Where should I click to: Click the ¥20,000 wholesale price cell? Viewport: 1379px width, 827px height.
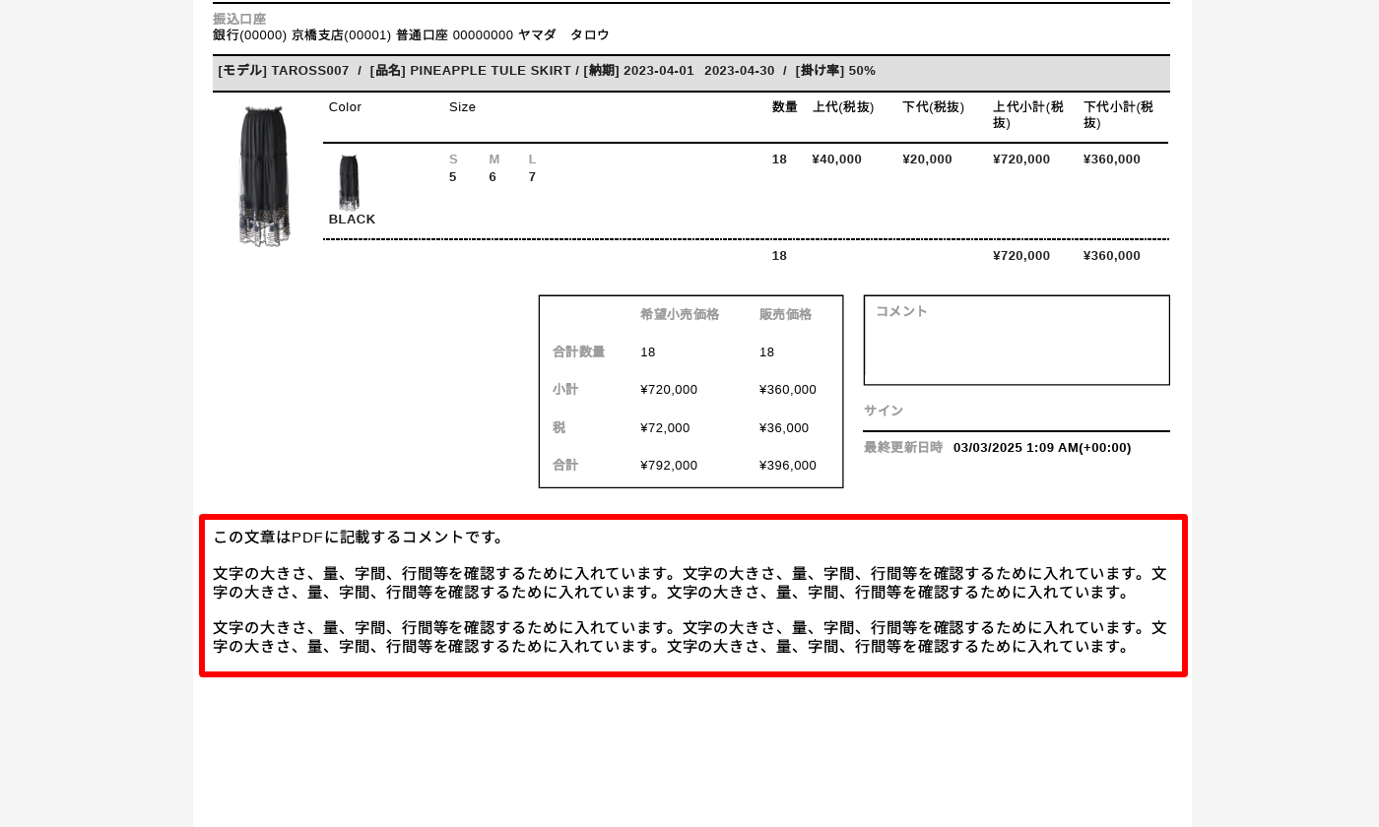928,159
